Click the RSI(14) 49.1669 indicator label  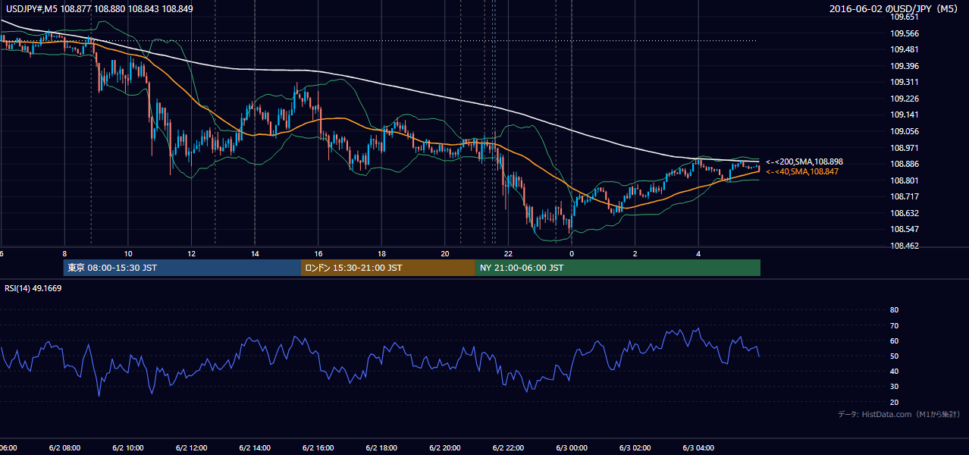33,288
